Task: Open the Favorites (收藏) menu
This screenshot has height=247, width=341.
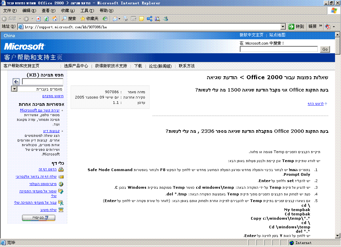Action: click(x=68, y=10)
